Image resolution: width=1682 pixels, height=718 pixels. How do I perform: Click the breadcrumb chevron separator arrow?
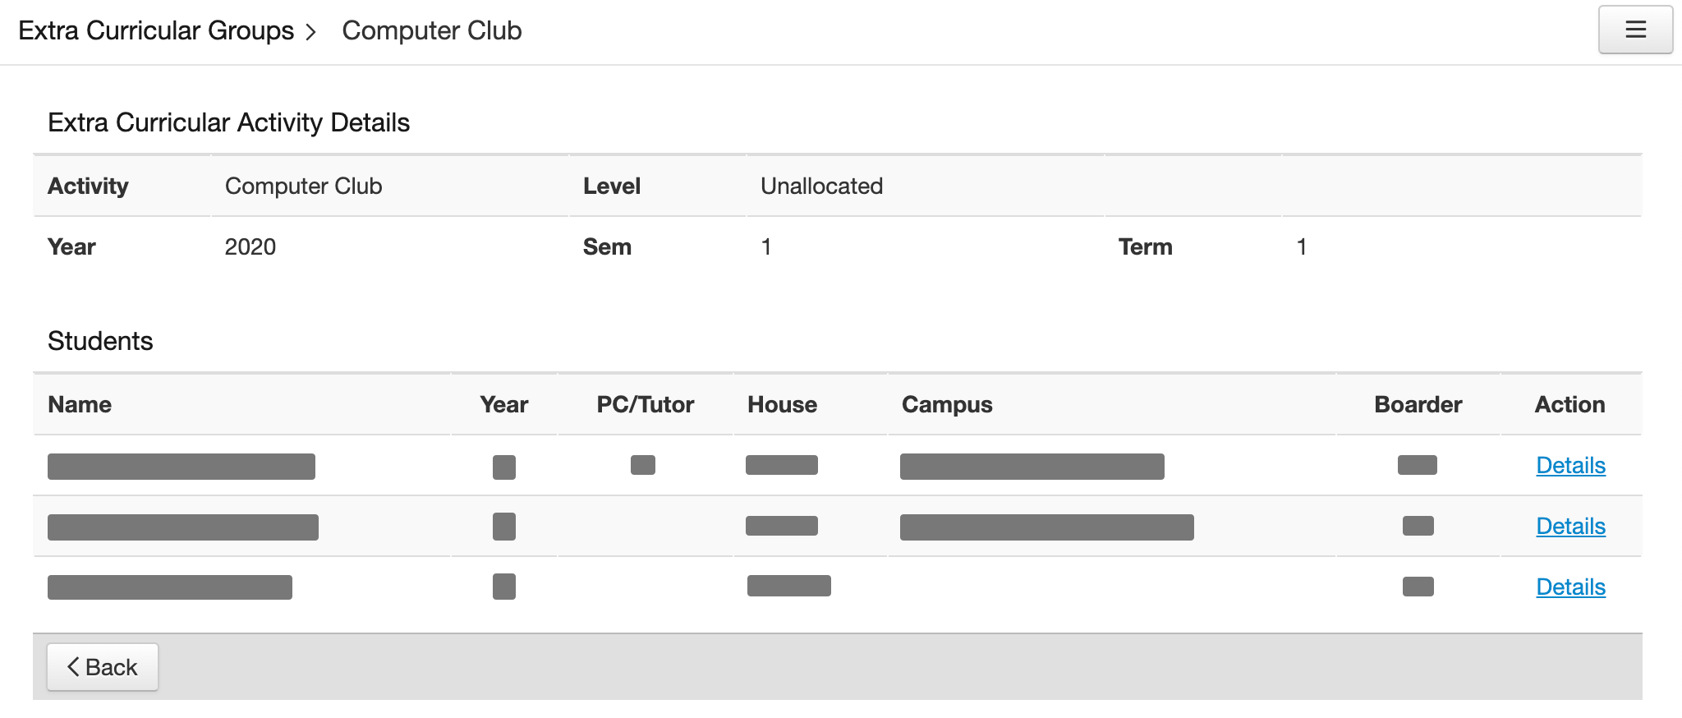pyautogui.click(x=311, y=32)
